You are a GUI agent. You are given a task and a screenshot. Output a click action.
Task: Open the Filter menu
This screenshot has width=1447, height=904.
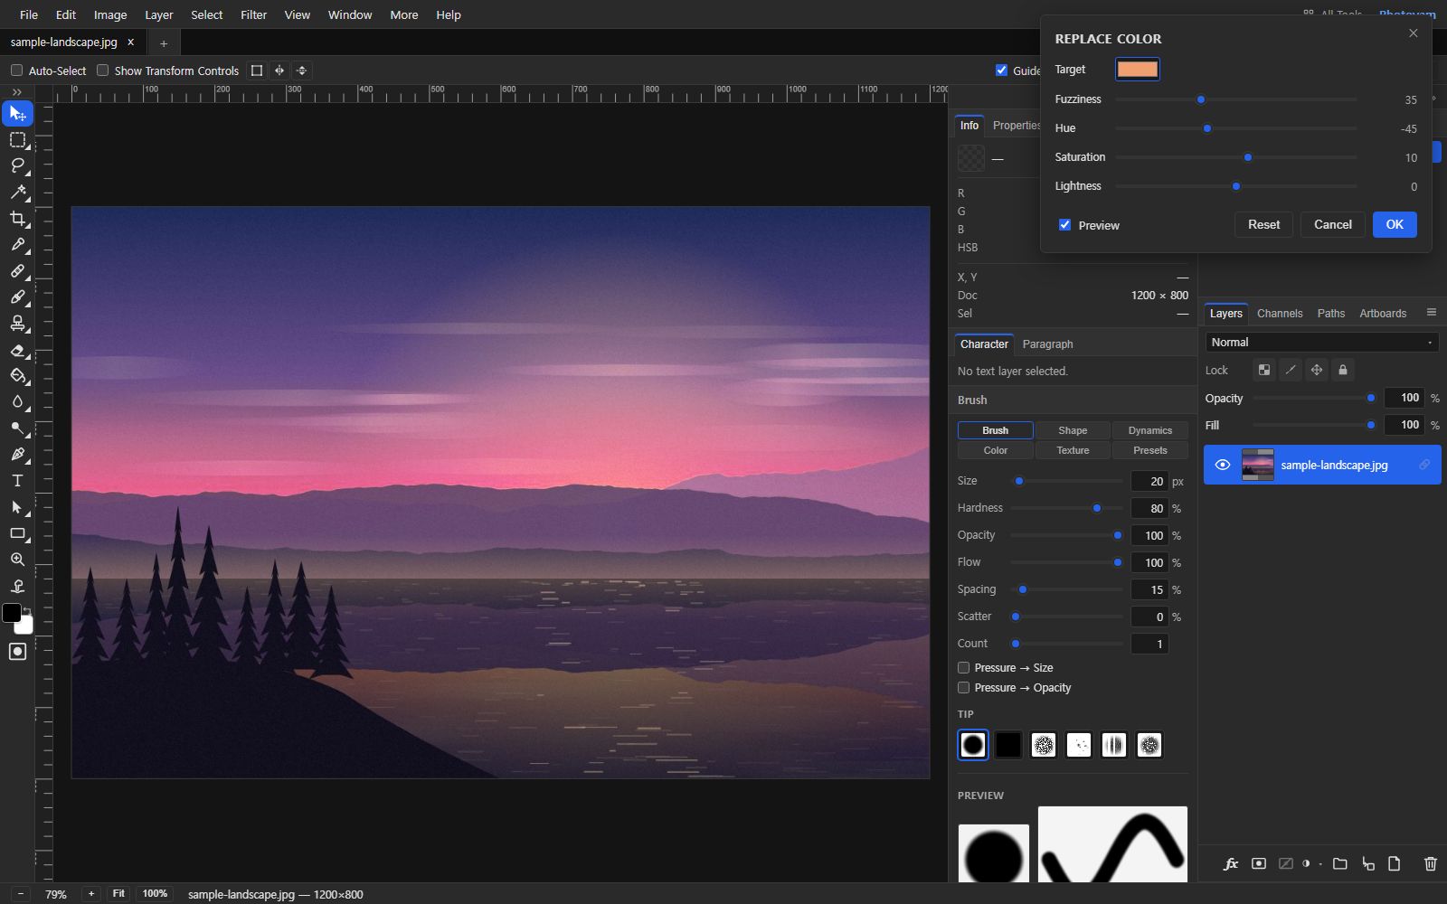pyautogui.click(x=253, y=14)
